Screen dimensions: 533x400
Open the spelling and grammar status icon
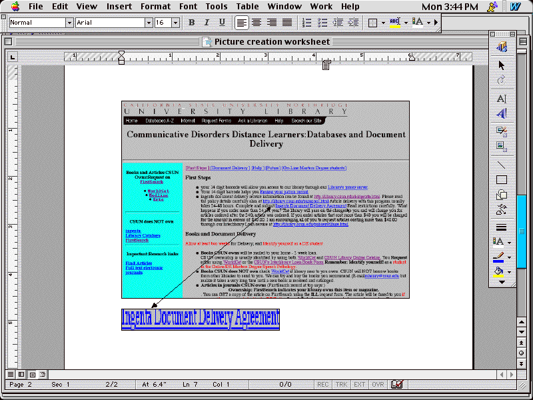(396, 385)
